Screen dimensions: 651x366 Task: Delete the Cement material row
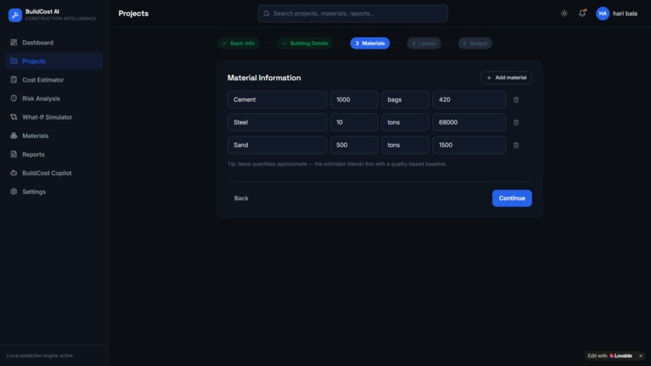516,99
